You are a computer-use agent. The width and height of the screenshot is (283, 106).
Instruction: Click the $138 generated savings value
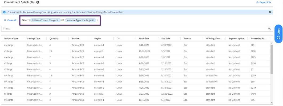(253, 51)
